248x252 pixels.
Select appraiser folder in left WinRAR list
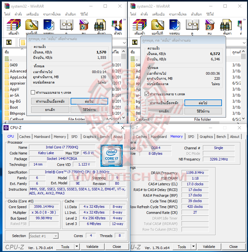[x=15, y=83]
